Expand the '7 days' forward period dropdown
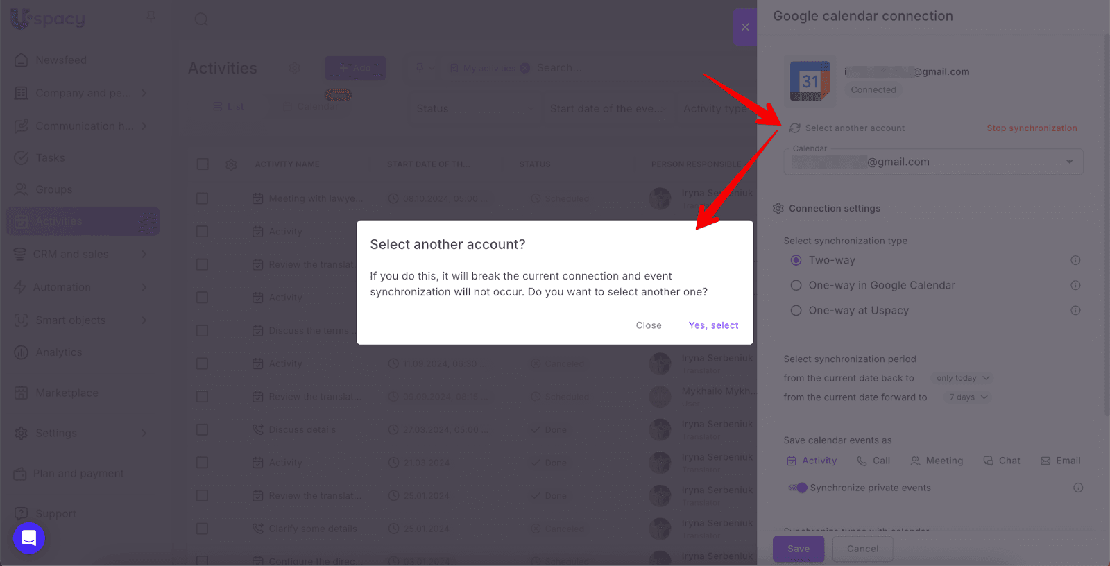Image resolution: width=1110 pixels, height=566 pixels. pyautogui.click(x=968, y=397)
